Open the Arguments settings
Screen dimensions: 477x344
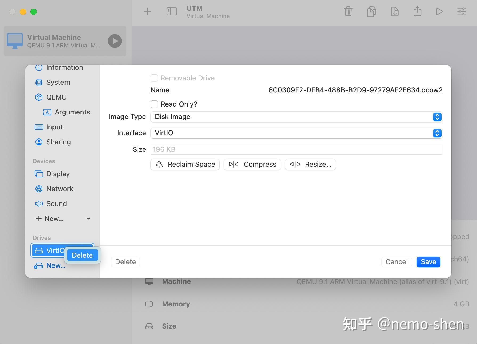point(72,112)
